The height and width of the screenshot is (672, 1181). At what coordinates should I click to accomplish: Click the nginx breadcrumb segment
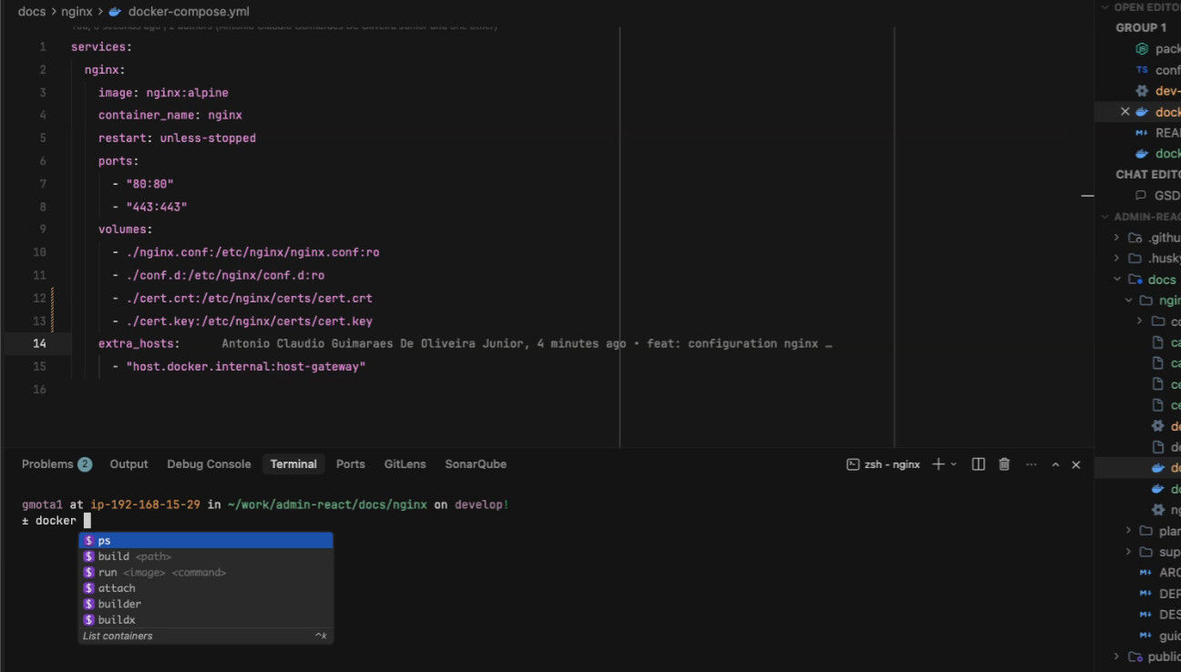click(77, 12)
